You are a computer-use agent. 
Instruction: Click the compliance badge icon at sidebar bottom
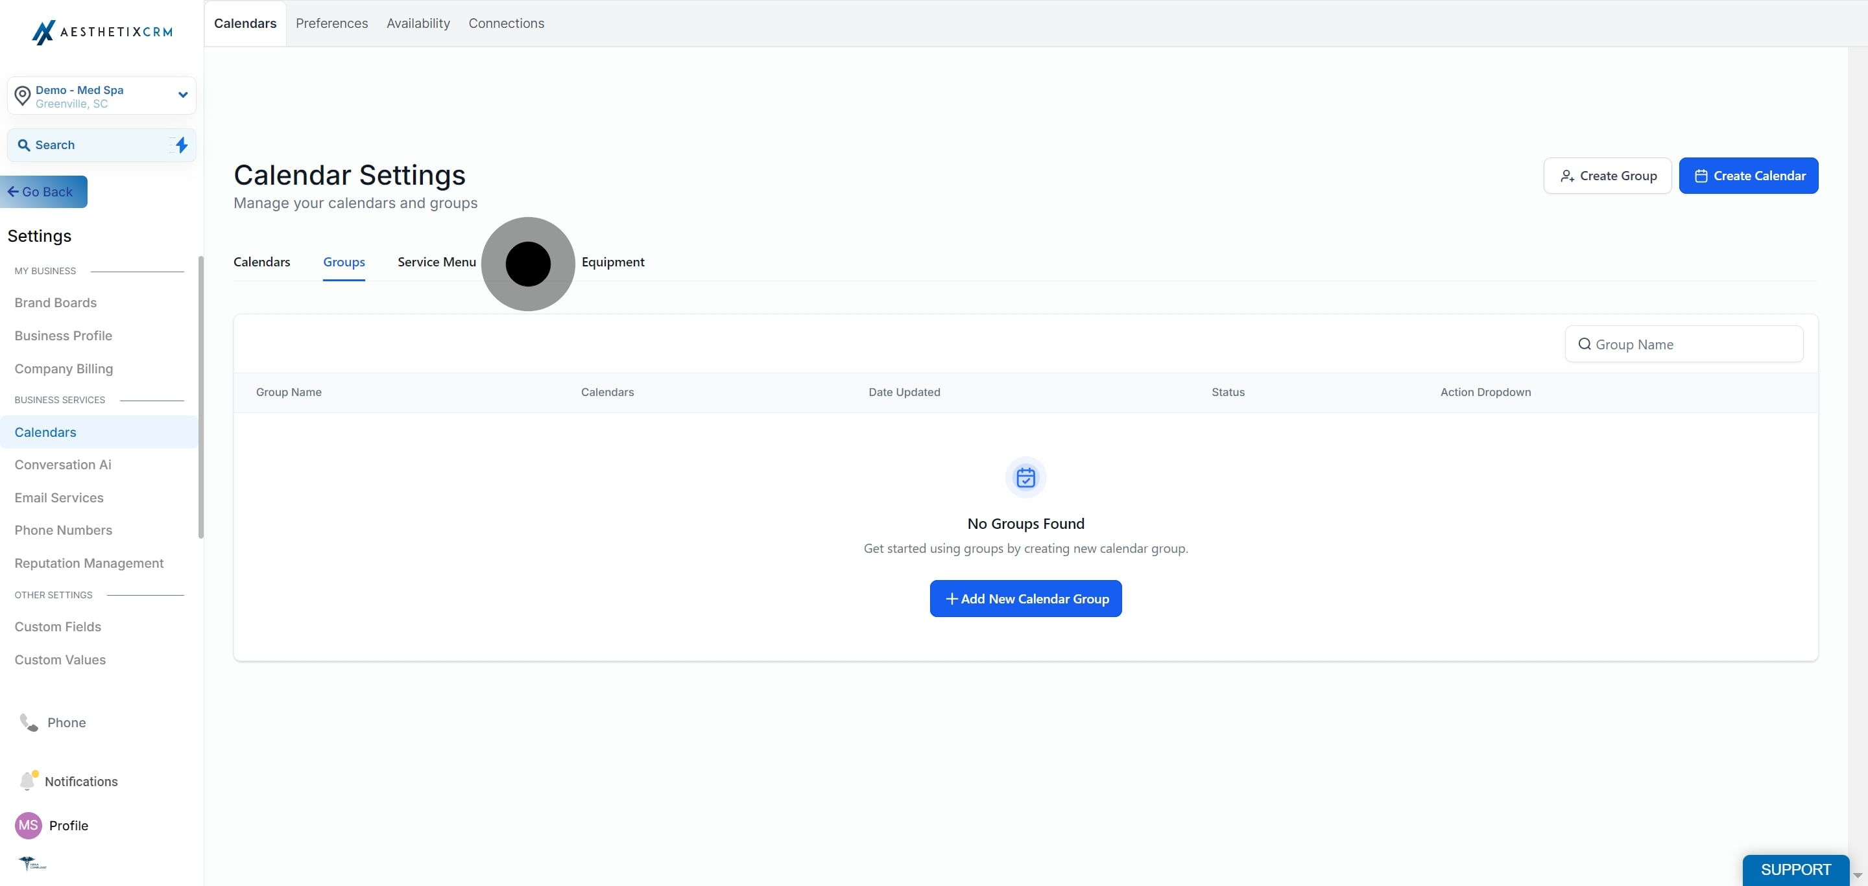pyautogui.click(x=32, y=863)
